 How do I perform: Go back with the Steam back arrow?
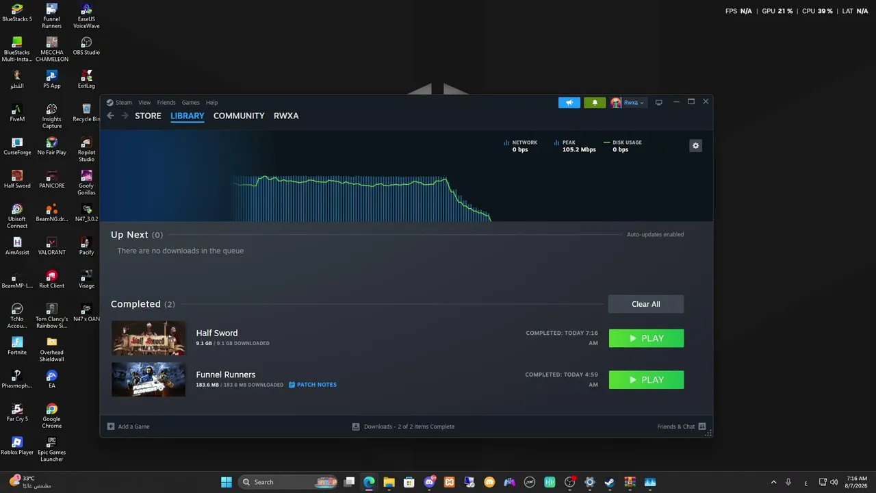click(110, 116)
